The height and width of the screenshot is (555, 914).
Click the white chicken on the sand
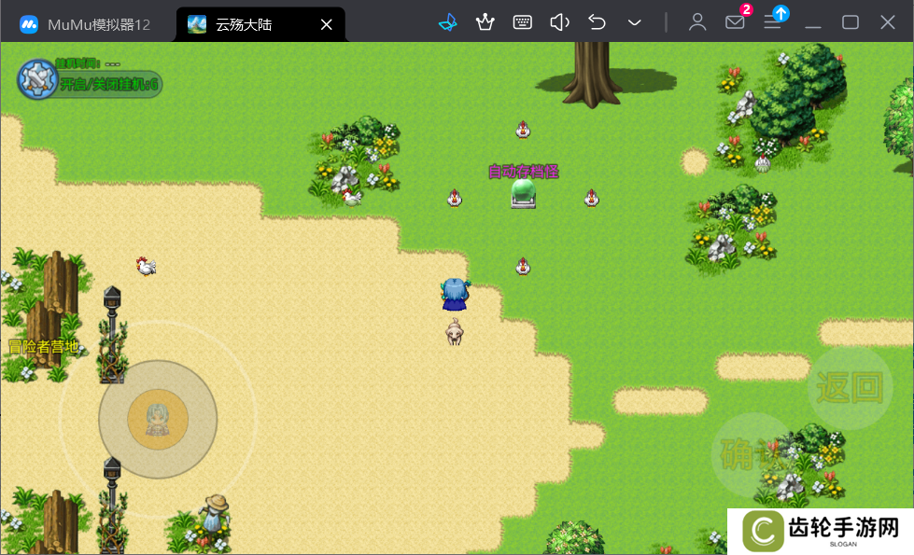[146, 266]
